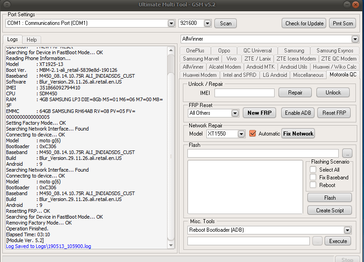The height and width of the screenshot is (262, 364).
Task: Check the Reboot option
Action: (313, 185)
